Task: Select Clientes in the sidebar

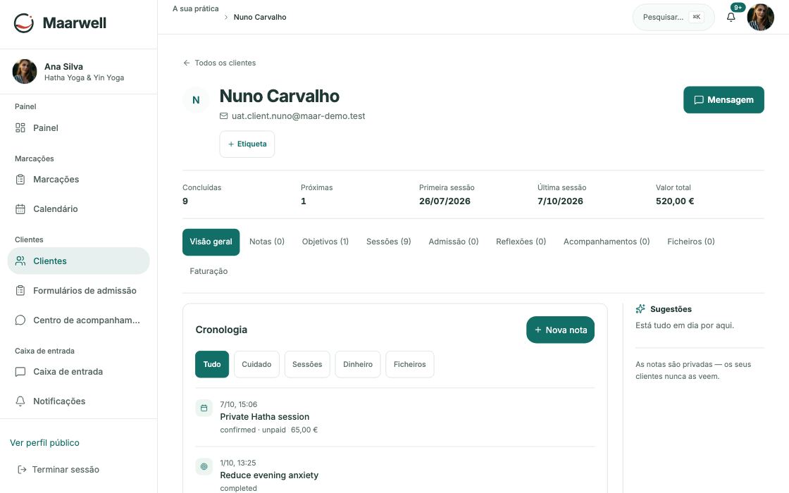Action: [78, 261]
